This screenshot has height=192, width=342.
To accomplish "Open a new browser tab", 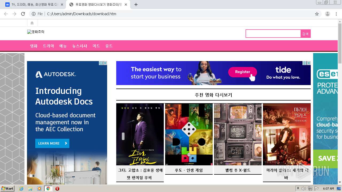I will coord(136,5).
